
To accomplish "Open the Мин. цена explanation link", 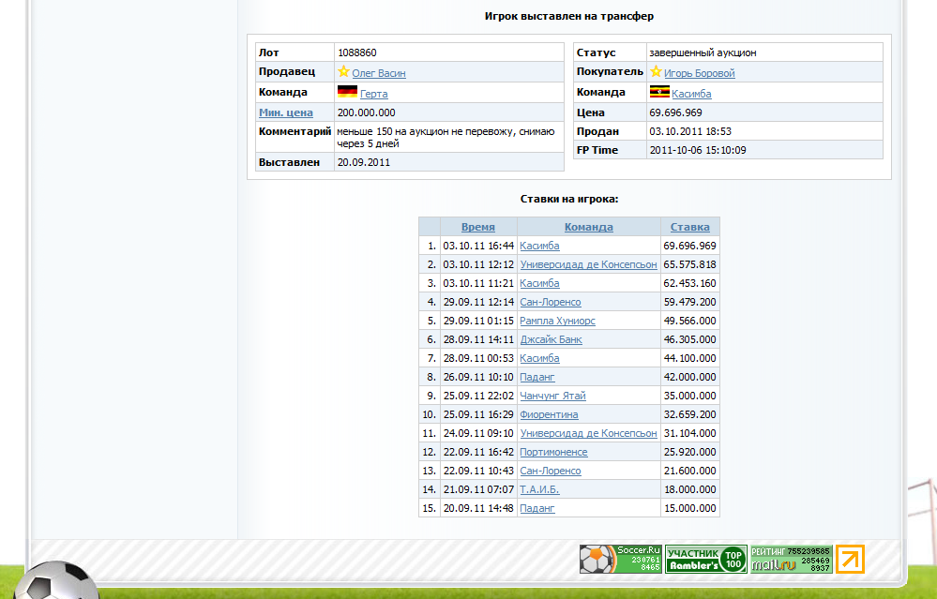I will pos(285,112).
